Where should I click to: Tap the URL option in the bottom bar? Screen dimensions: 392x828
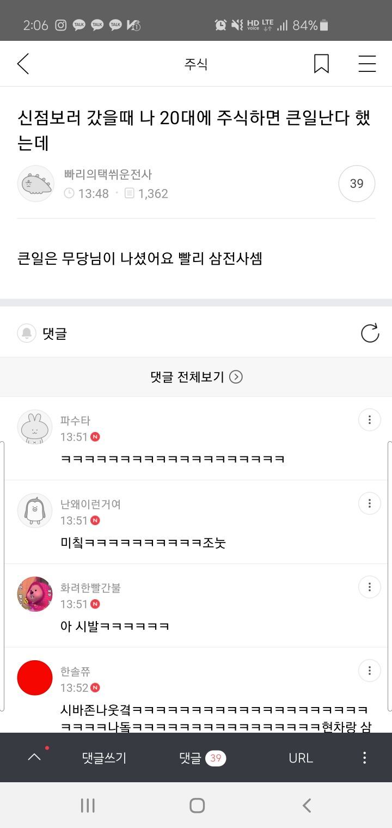(x=301, y=758)
